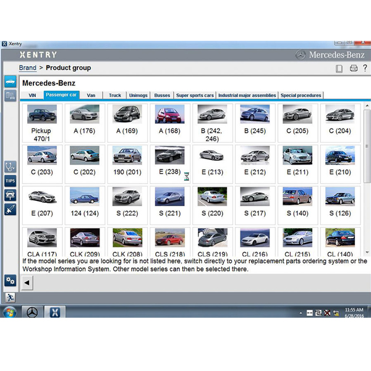Image resolution: width=371 pixels, height=371 pixels.
Task: Select the A (169) model
Action: 127,123
